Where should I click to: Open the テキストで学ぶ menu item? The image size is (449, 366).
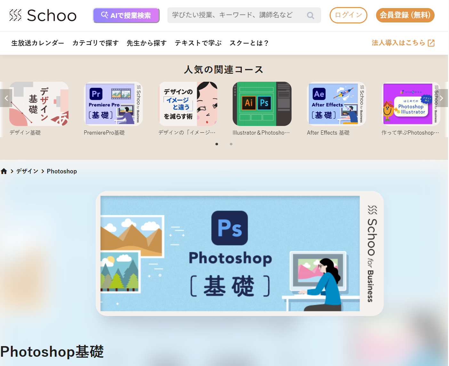click(x=198, y=43)
